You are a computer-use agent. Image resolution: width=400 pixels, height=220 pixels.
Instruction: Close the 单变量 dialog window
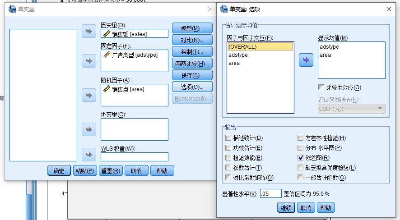(210, 9)
